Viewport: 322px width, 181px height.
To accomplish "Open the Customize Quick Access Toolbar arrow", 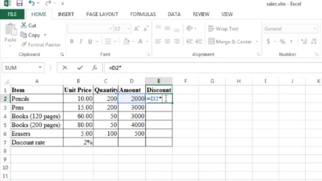I will click(62, 4).
